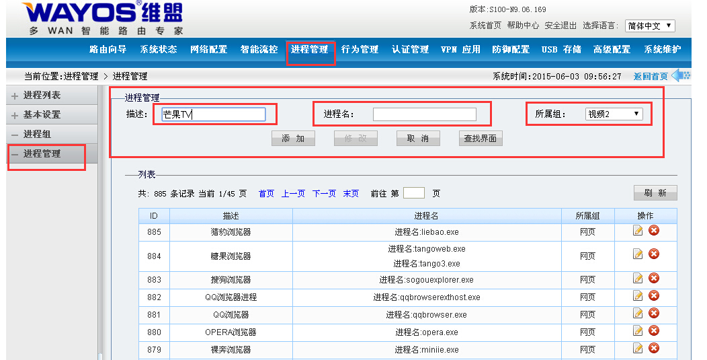Image resolution: width=707 pixels, height=360 pixels.
Task: Open the 所属组 dropdown
Action: [x=614, y=114]
